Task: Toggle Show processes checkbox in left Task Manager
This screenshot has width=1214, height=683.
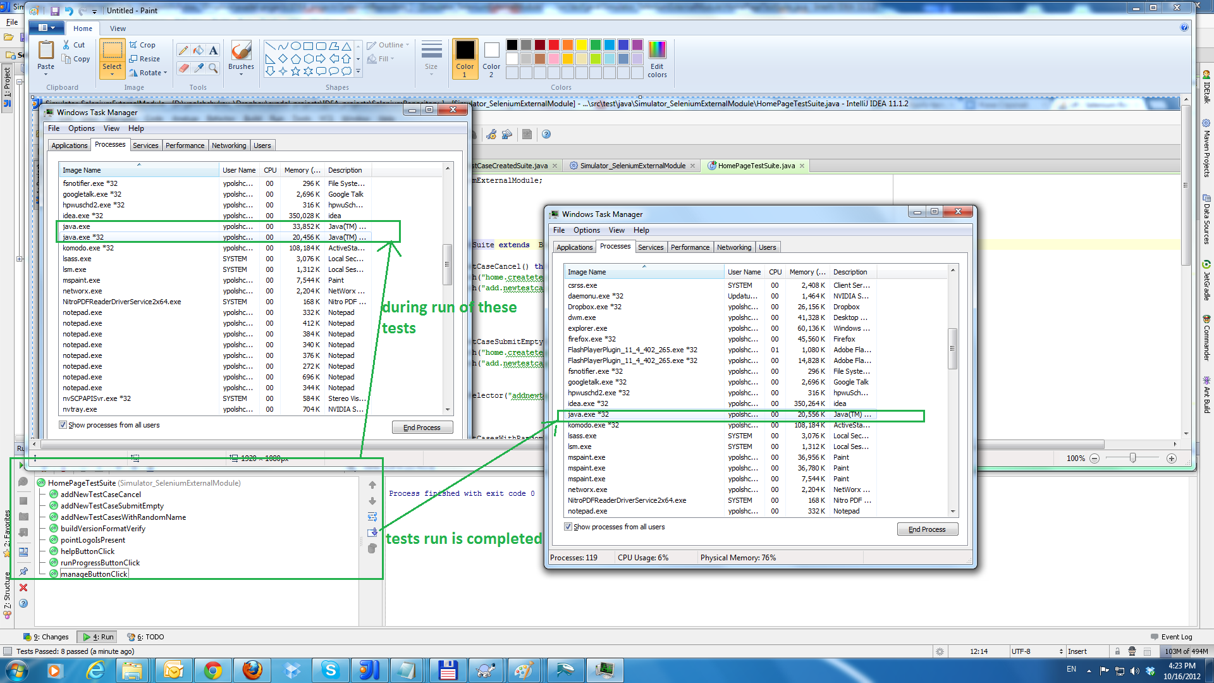Action: click(63, 425)
